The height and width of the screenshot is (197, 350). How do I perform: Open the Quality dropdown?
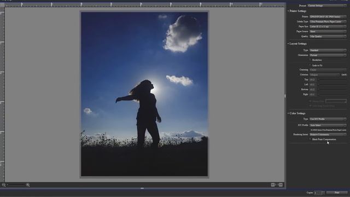point(328,37)
